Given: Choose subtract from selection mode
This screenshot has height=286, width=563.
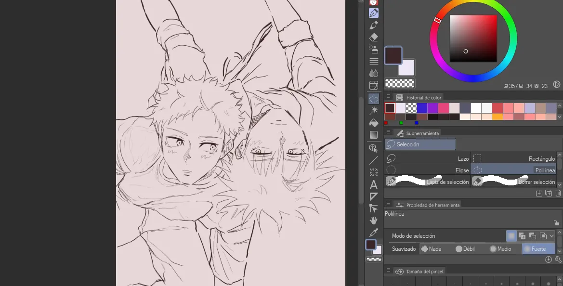Looking at the screenshot, I should tap(533, 236).
